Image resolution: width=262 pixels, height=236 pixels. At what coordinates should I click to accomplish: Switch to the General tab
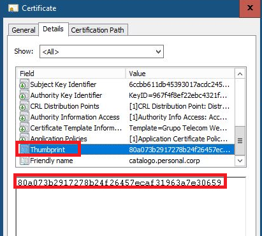(x=24, y=30)
